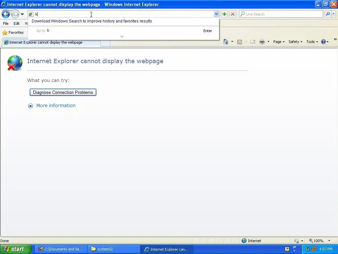Click the Home icon in command bar

click(226, 42)
